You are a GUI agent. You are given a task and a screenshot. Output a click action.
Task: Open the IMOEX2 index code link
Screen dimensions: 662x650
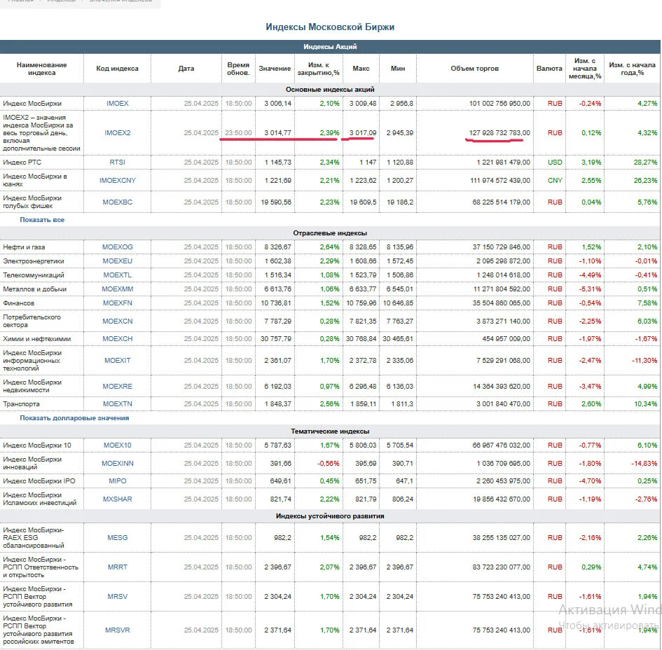118,133
